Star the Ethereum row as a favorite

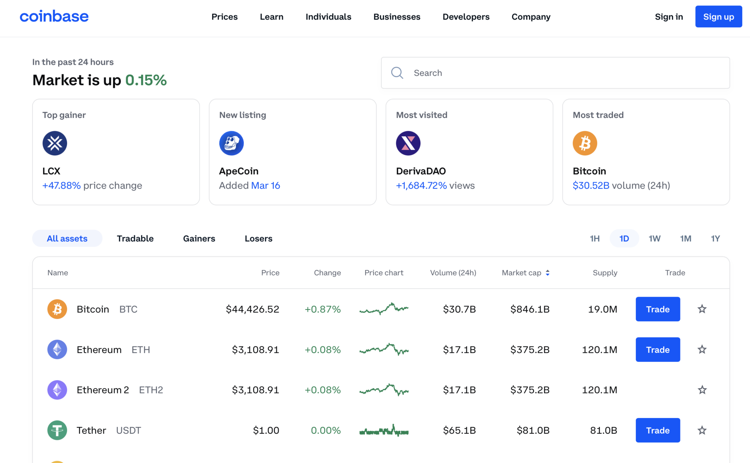point(702,349)
